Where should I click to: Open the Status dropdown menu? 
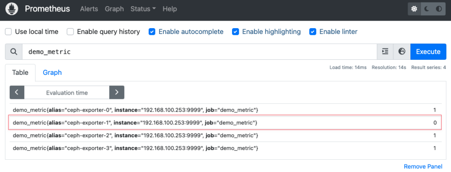point(143,9)
